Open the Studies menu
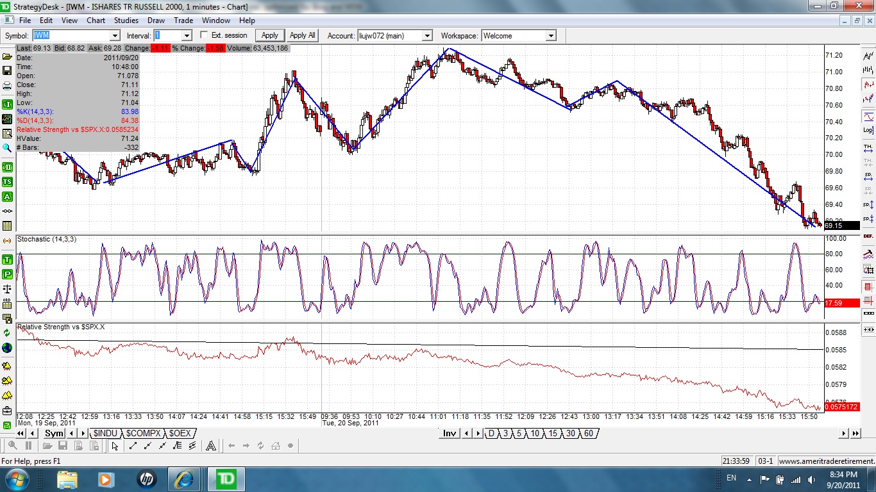 tap(126, 20)
